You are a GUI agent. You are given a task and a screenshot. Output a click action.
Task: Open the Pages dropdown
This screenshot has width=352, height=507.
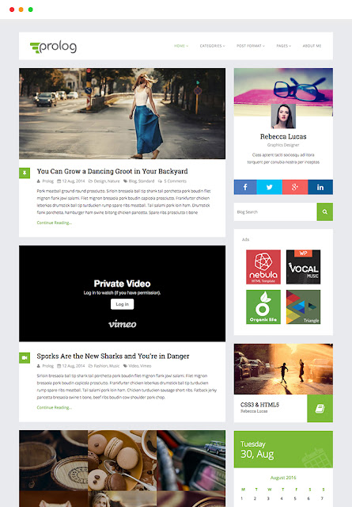283,46
